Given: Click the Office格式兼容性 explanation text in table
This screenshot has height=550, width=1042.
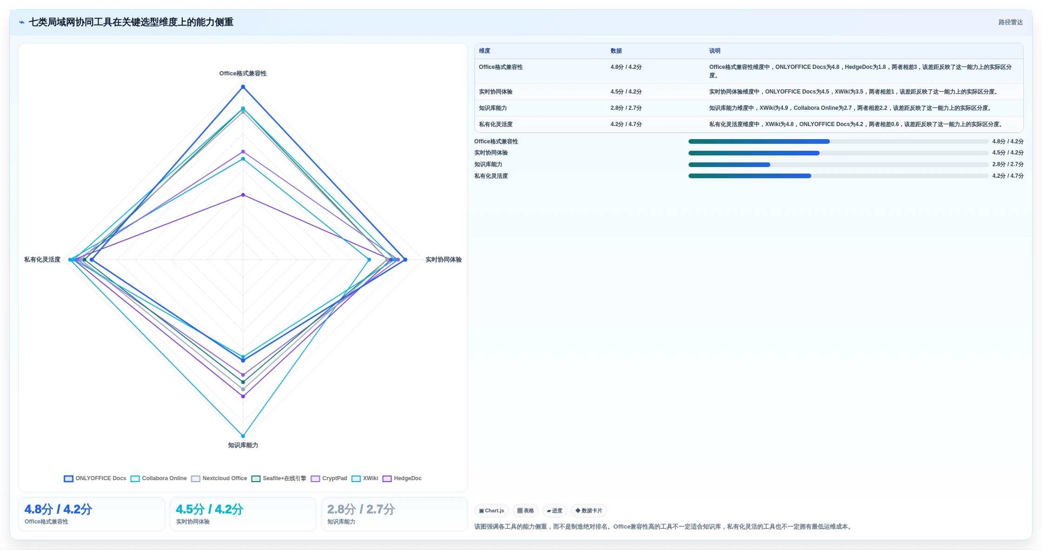Looking at the screenshot, I should tap(861, 71).
